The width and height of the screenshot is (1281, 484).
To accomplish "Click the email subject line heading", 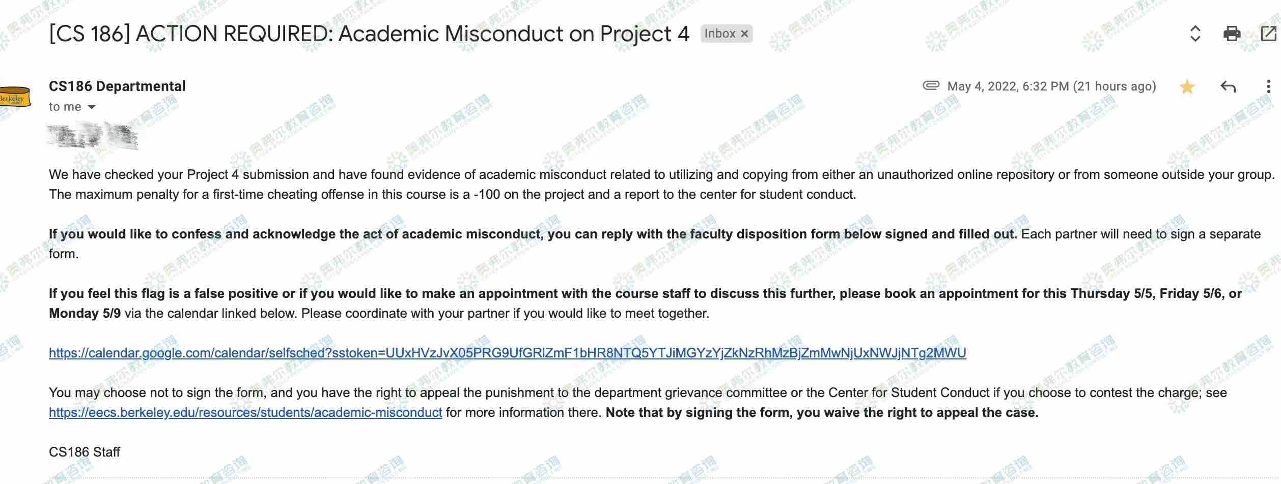I will [369, 34].
